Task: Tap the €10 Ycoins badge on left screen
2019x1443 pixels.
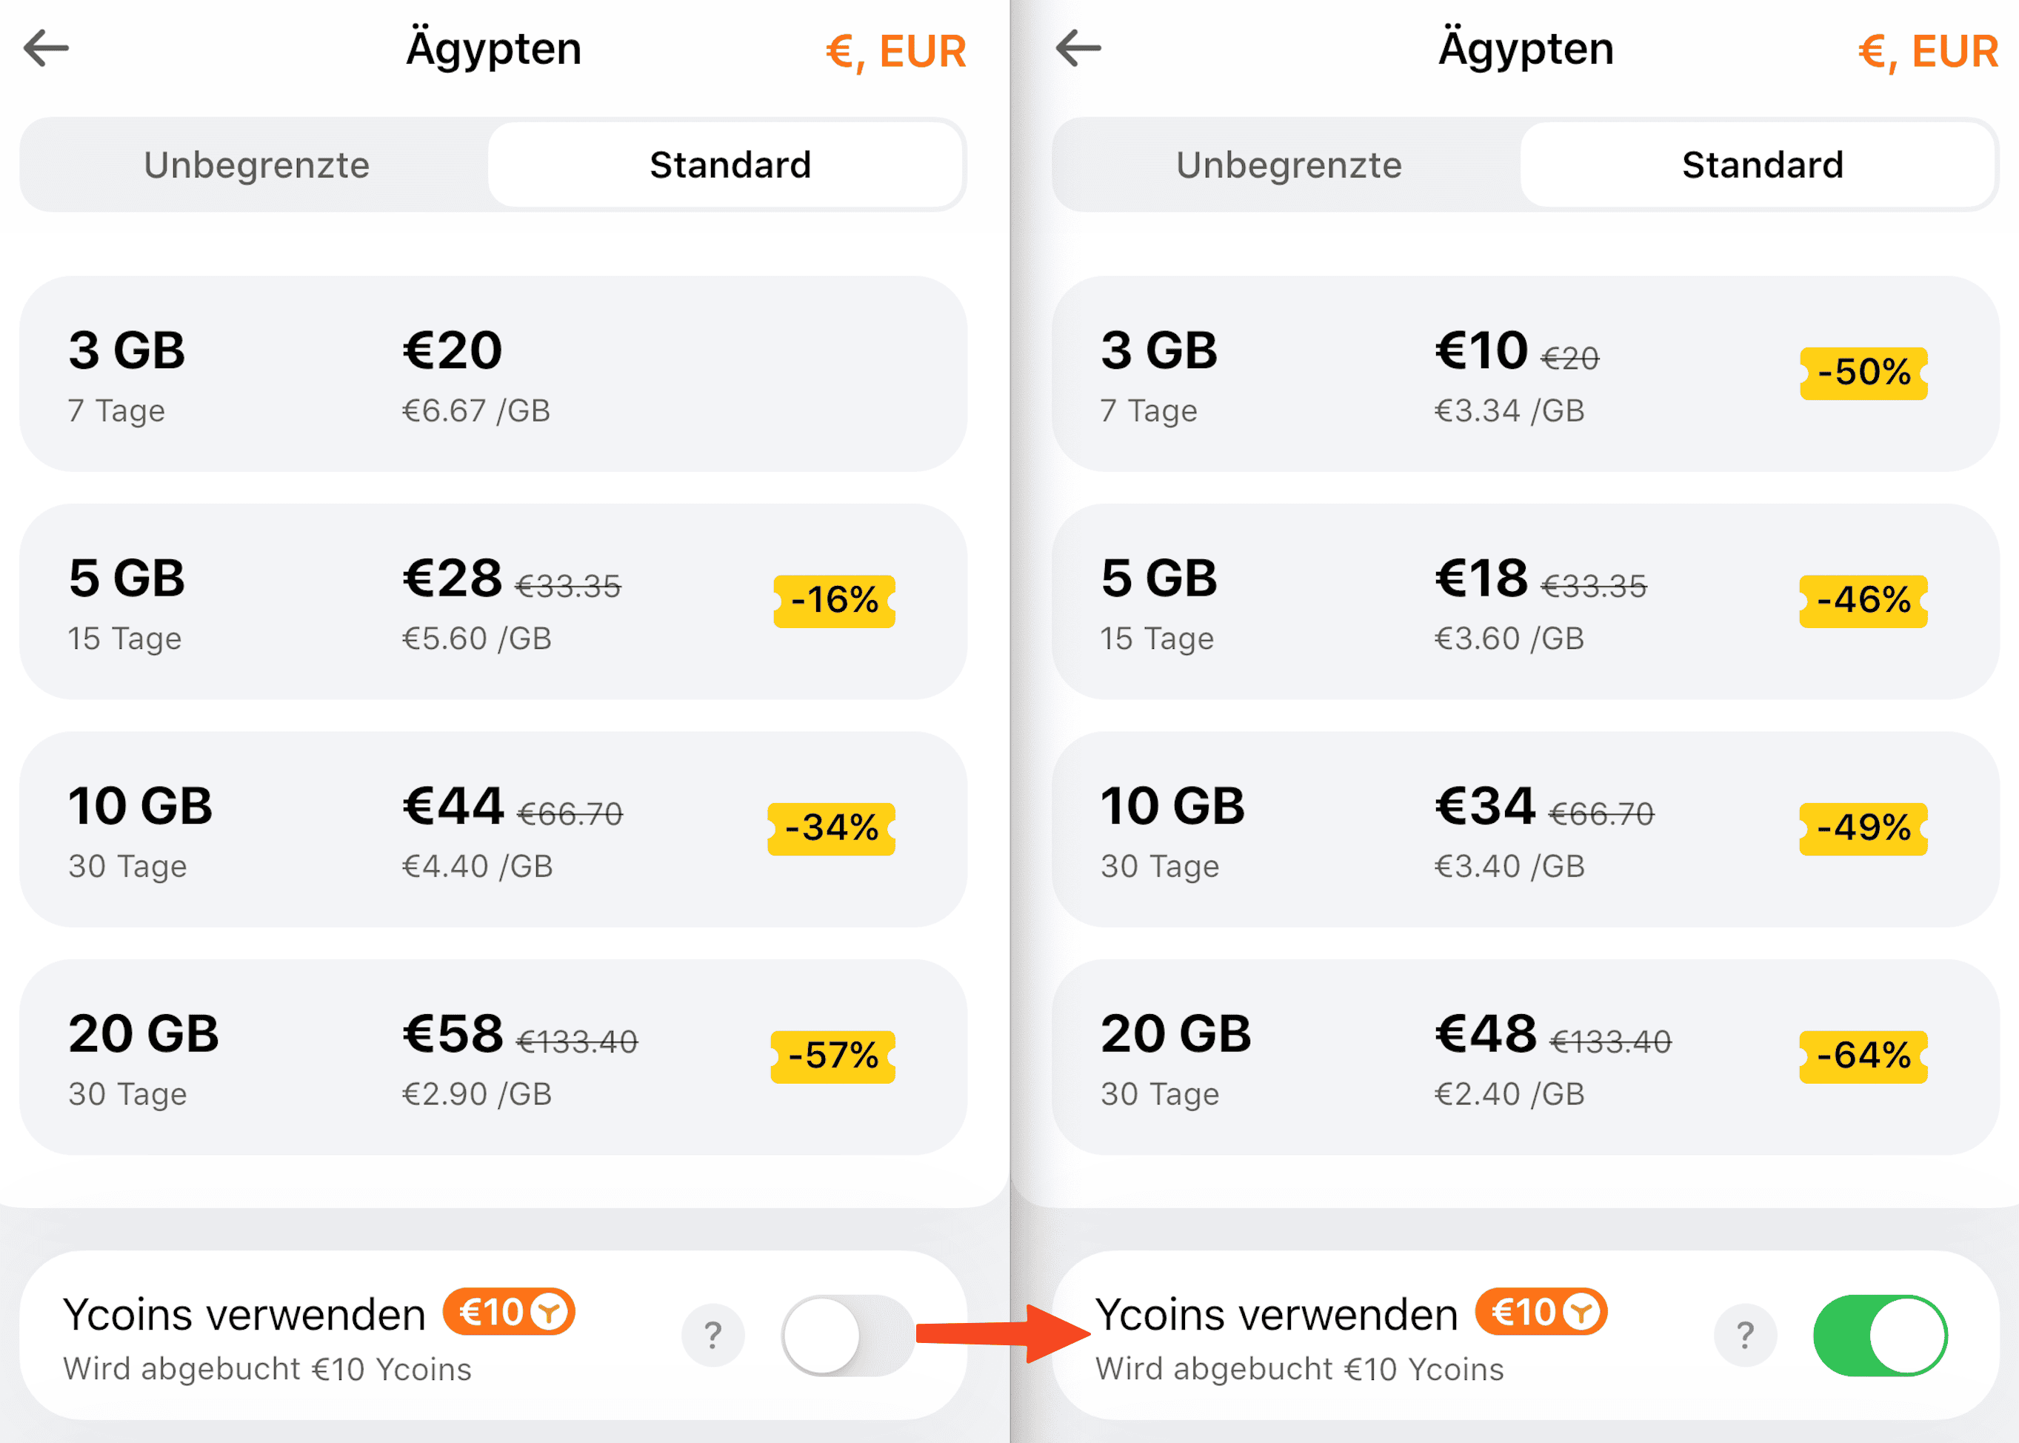Action: [509, 1311]
